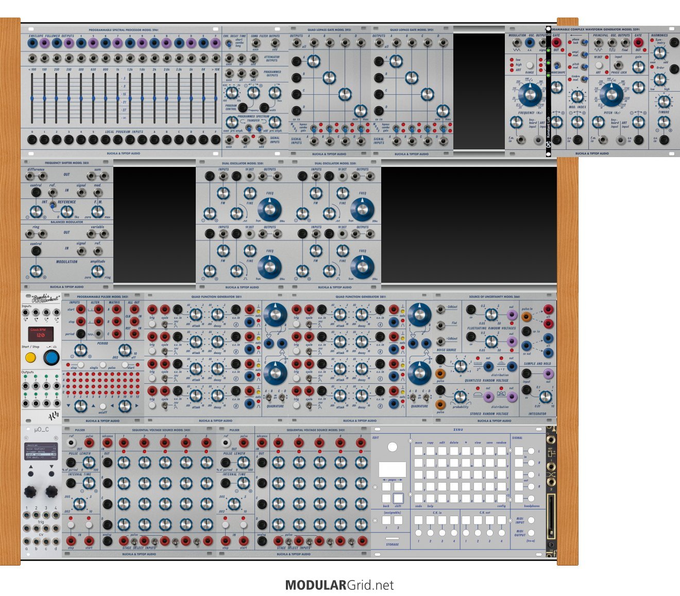Click output jack 8 on Pamela's PRO Workout

[57, 403]
